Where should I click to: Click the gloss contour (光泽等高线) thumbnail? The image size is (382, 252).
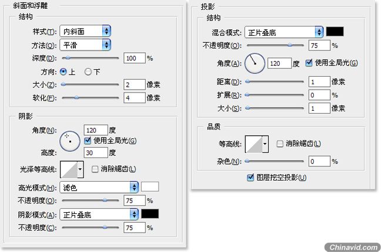71,169
